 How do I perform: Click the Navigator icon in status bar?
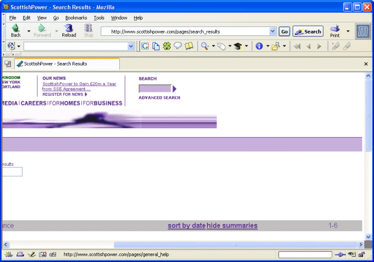(8, 255)
